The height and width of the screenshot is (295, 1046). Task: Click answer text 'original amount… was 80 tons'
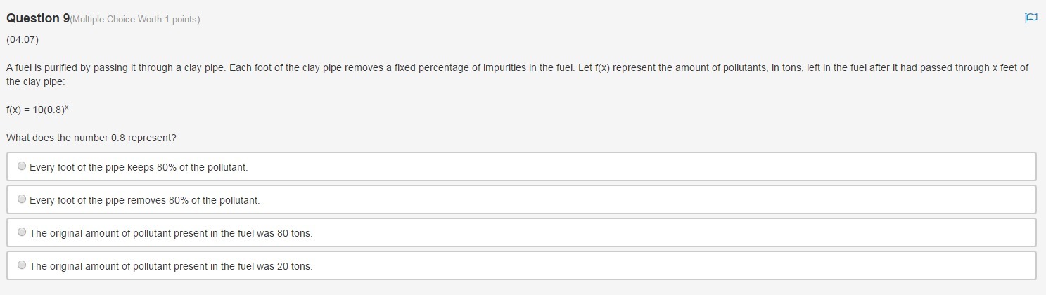(x=171, y=233)
